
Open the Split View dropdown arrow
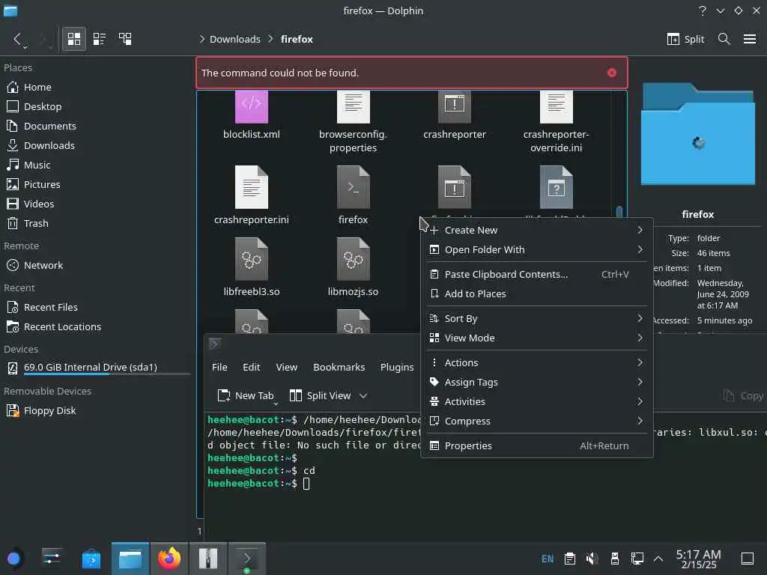pos(363,396)
